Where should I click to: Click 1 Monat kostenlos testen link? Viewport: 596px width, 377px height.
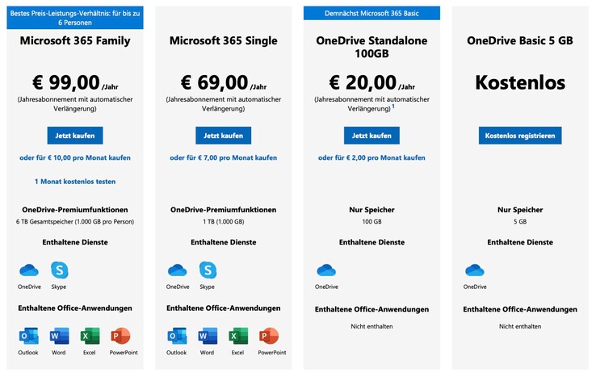pos(75,182)
